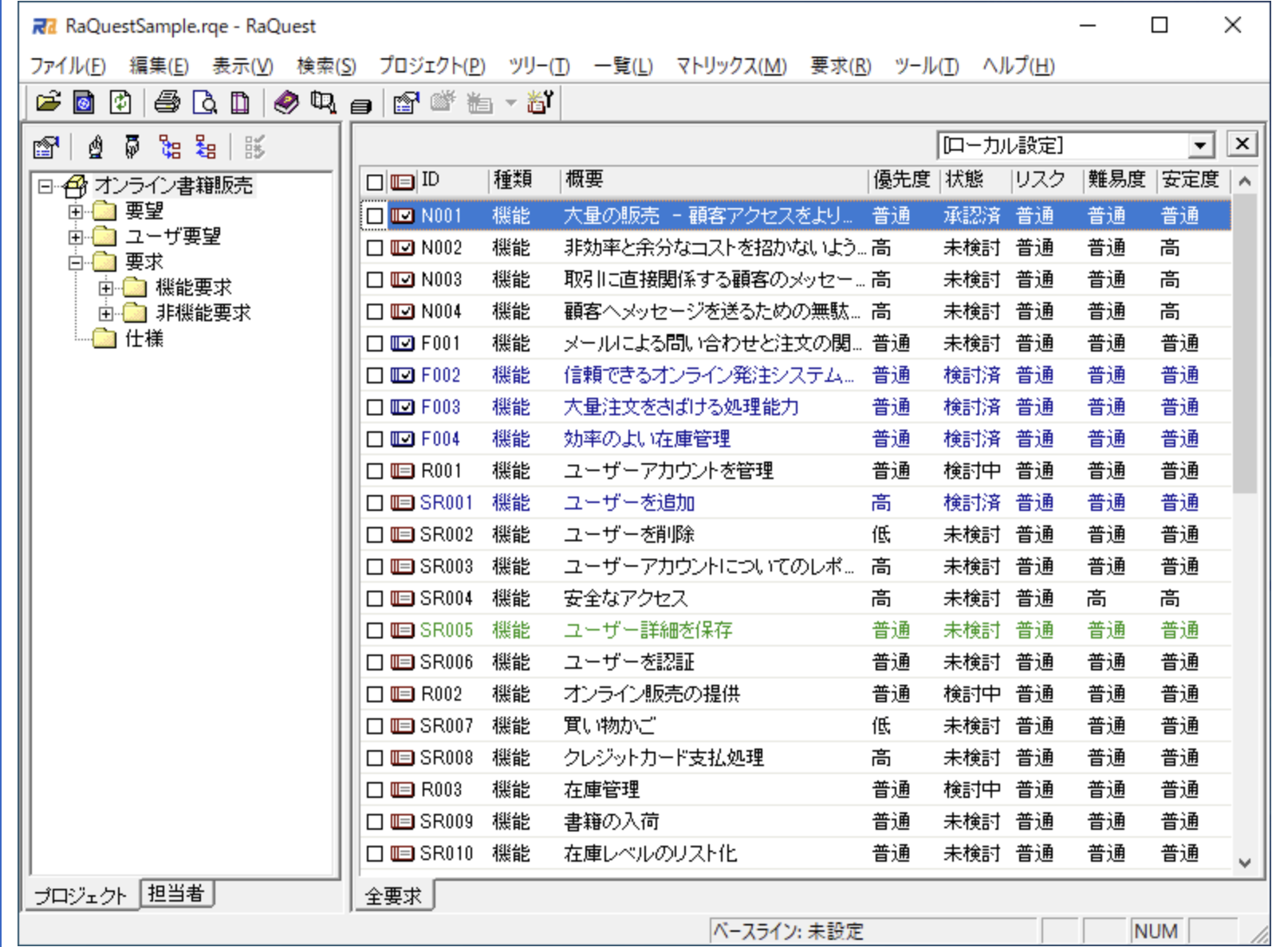Click the printer icon in the toolbar
This screenshot has width=1272, height=947.
tap(167, 102)
